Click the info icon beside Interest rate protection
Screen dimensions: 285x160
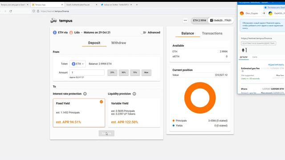pos(85,94)
